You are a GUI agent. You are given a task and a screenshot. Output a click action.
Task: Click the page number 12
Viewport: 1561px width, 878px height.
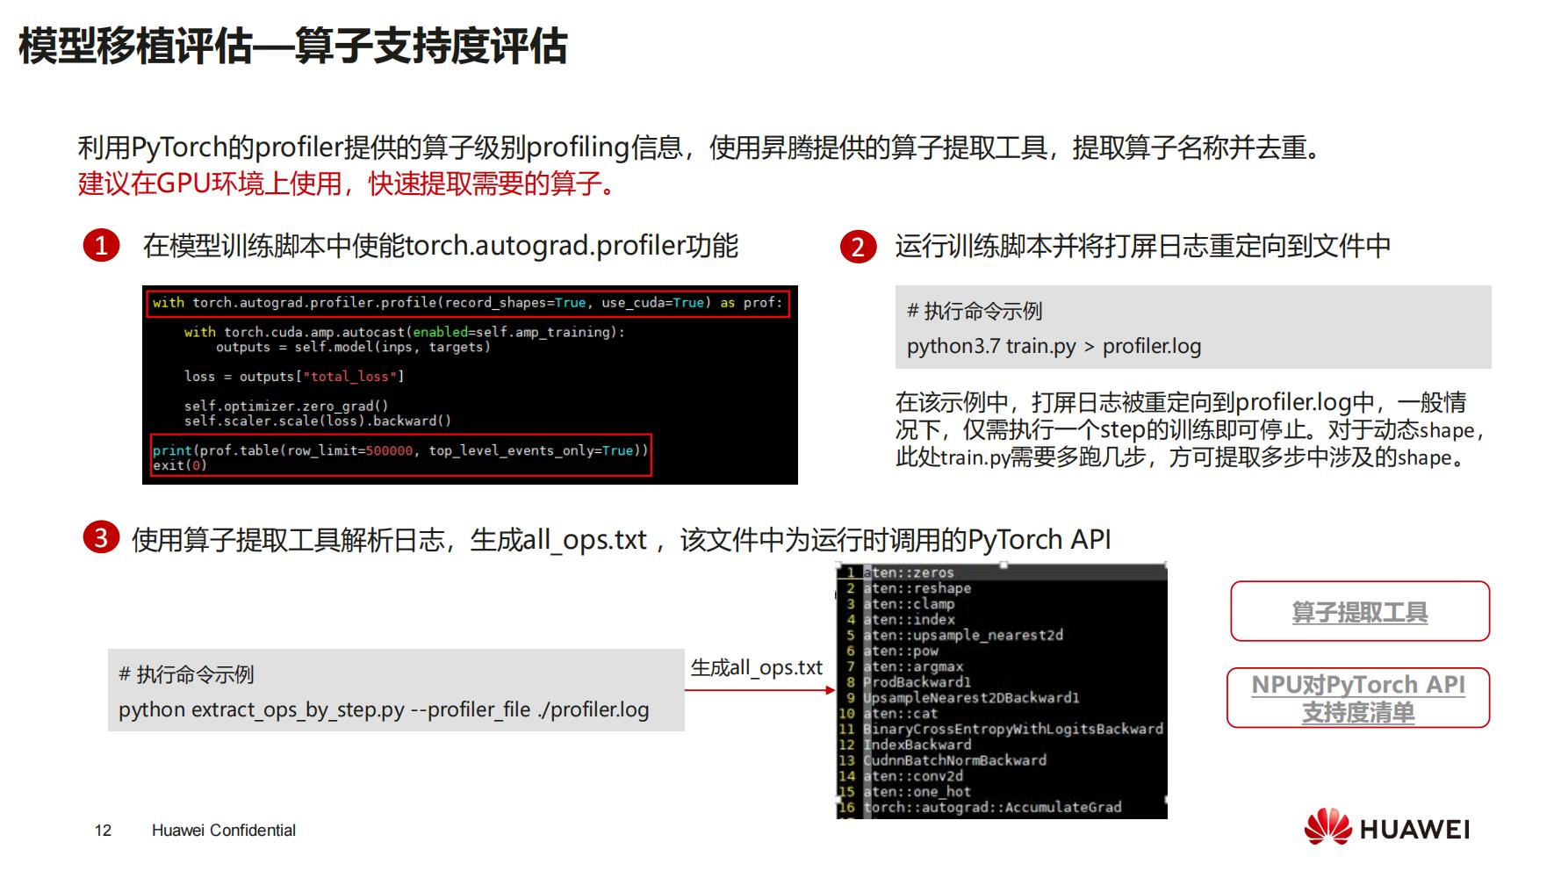[x=103, y=831]
